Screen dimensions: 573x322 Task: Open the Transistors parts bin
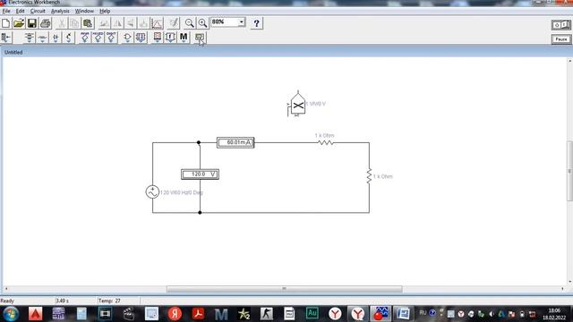coord(69,38)
